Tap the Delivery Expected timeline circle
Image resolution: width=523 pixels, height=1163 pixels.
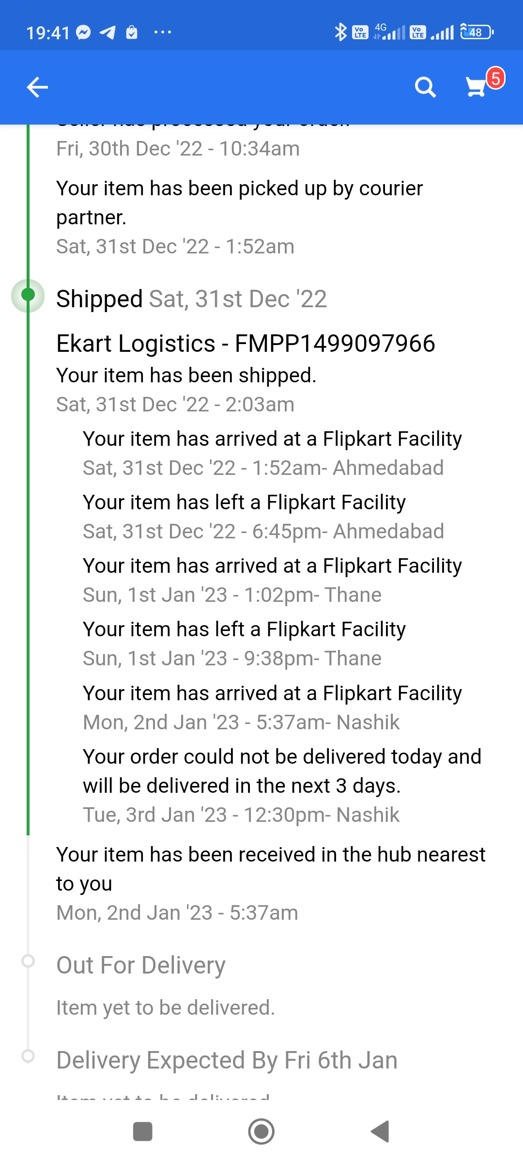(28, 1055)
